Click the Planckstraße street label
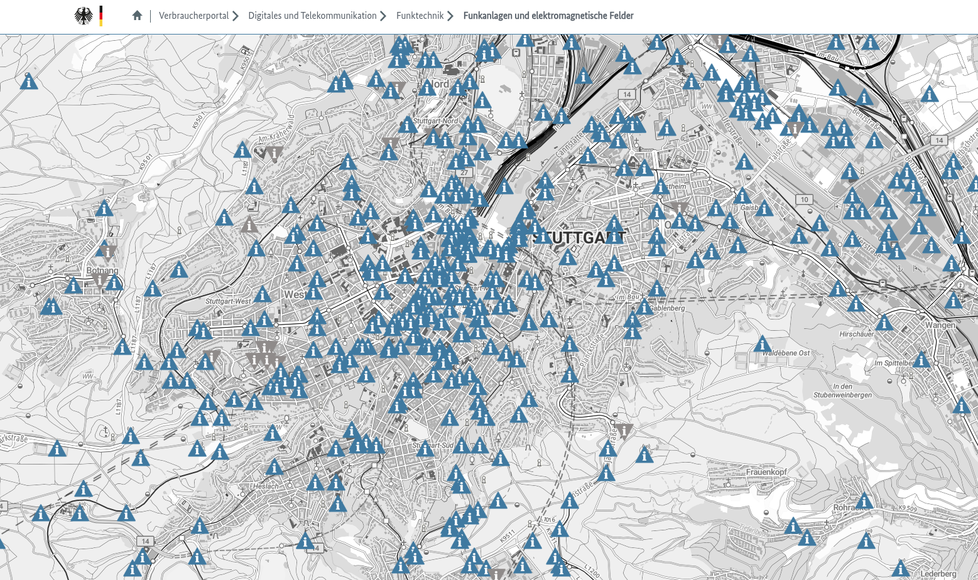This screenshot has width=978, height=580. click(591, 352)
